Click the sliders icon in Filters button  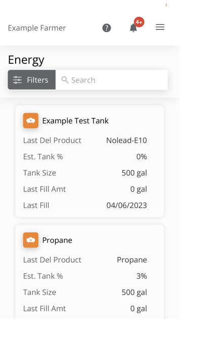pyautogui.click(x=17, y=80)
